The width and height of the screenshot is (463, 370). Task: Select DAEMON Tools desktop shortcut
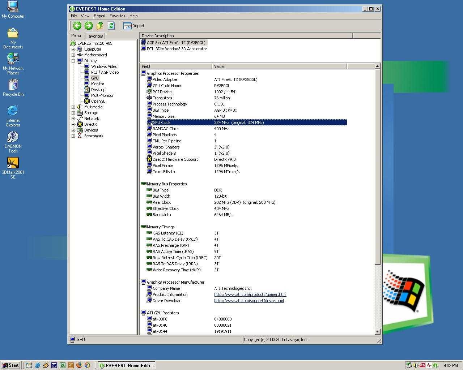point(13,142)
